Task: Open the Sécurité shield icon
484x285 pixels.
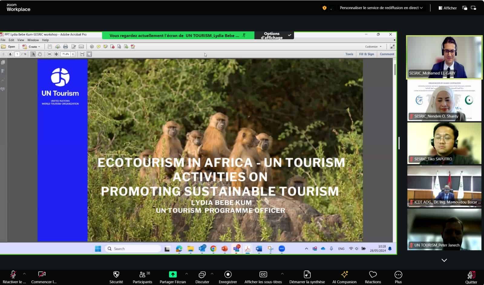Action: pos(116,274)
